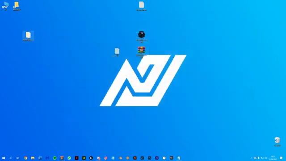Launch Google Chrome from the taskbar
This screenshot has height=161, width=286.
click(x=25, y=158)
